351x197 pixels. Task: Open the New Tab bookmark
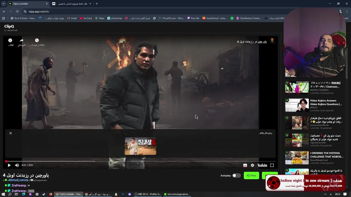[193, 18]
